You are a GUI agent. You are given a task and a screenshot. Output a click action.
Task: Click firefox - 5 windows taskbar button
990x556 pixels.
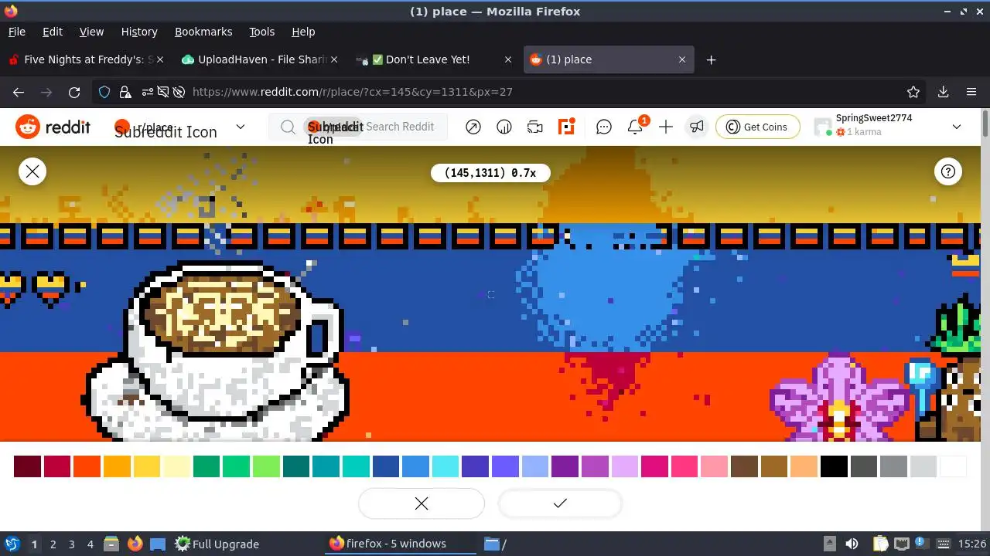pos(401,544)
